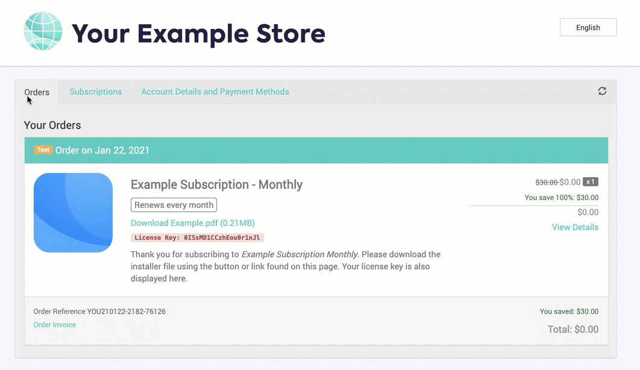640x370 pixels.
Task: Click the Your Orders heading
Action: [52, 125]
